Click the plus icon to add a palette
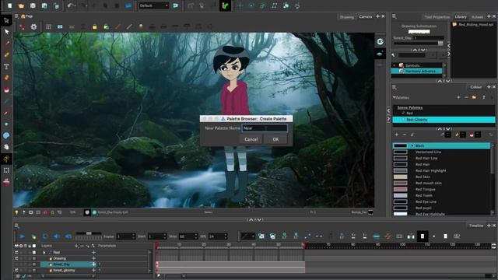The height and width of the screenshot is (280, 498). coord(458,97)
